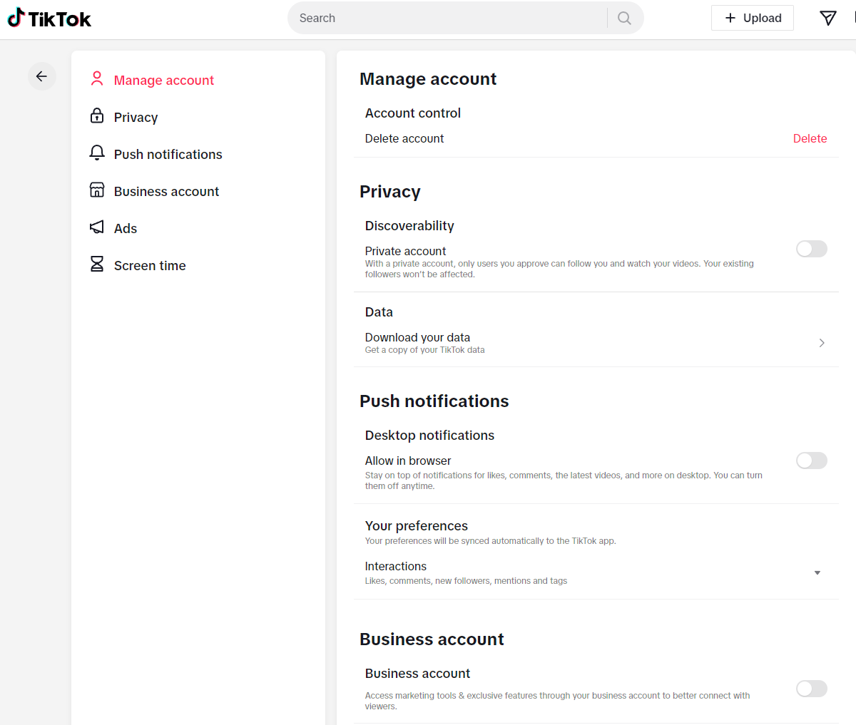The image size is (856, 725).
Task: Select Manage account in sidebar
Action: (163, 81)
